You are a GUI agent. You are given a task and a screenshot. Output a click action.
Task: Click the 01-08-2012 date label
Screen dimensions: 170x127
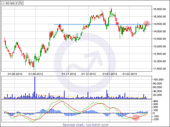click(x=15, y=74)
